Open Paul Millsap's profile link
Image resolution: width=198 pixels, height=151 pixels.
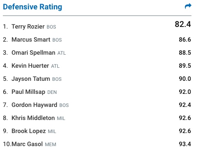click(x=28, y=92)
